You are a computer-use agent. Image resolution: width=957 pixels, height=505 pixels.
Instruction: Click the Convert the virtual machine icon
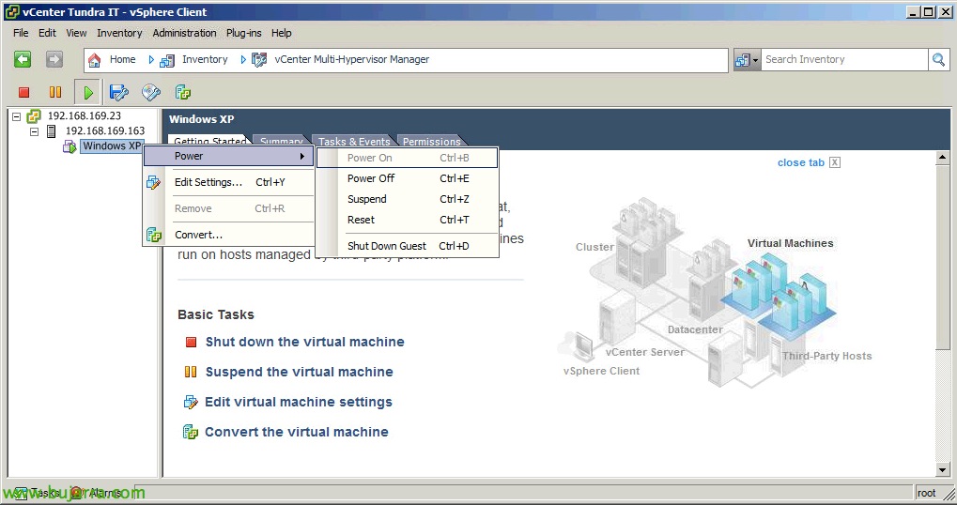[191, 432]
